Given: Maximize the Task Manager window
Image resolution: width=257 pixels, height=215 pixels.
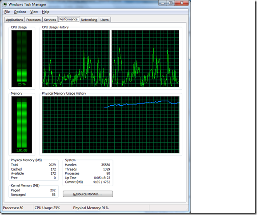Looking at the screenshot, I should (x=171, y=3).
